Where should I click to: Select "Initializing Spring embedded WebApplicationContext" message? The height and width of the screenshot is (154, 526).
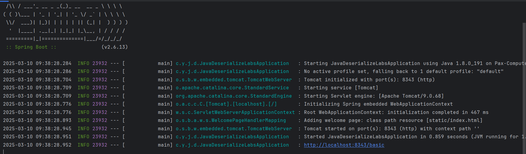coord(378,104)
